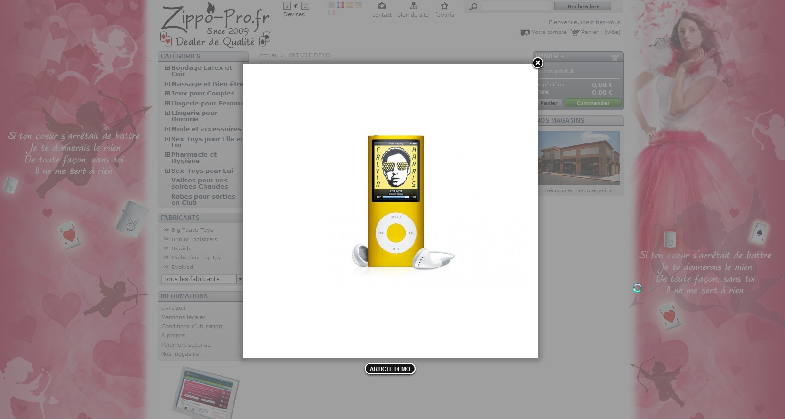Image resolution: width=785 pixels, height=419 pixels.
Task: Open the Votre compte link
Action: point(549,32)
